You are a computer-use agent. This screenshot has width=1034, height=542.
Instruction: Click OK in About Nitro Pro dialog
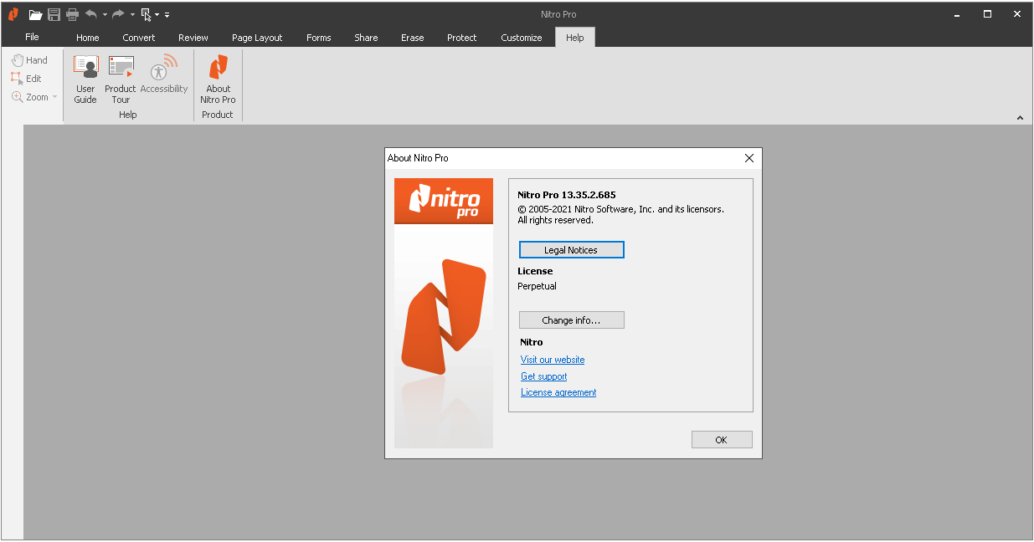[722, 440]
